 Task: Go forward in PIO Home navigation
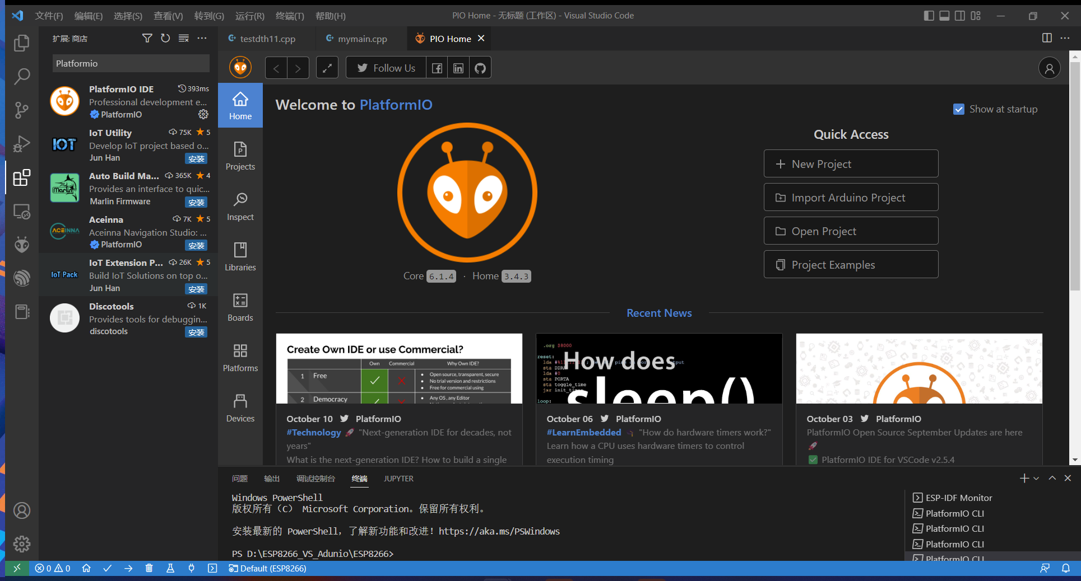click(x=298, y=68)
